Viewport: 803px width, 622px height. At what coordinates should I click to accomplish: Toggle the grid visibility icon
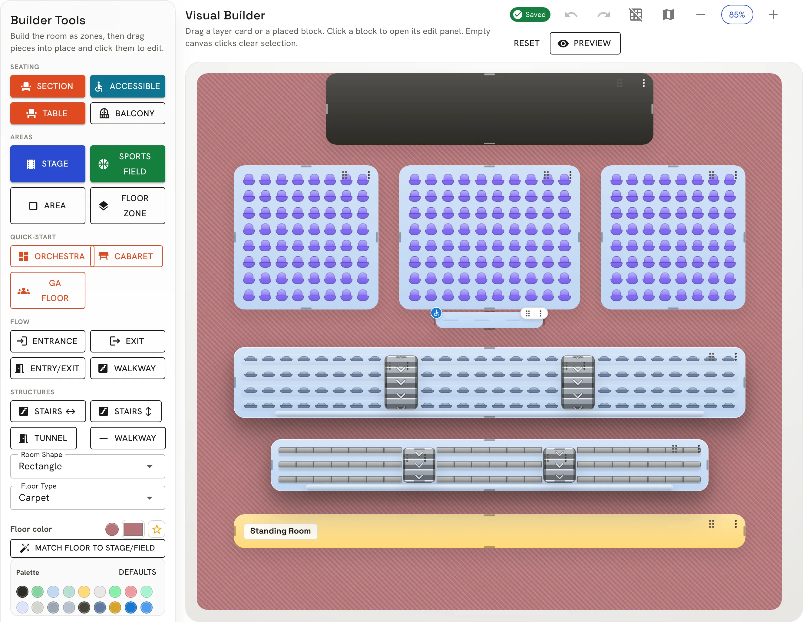click(x=636, y=15)
